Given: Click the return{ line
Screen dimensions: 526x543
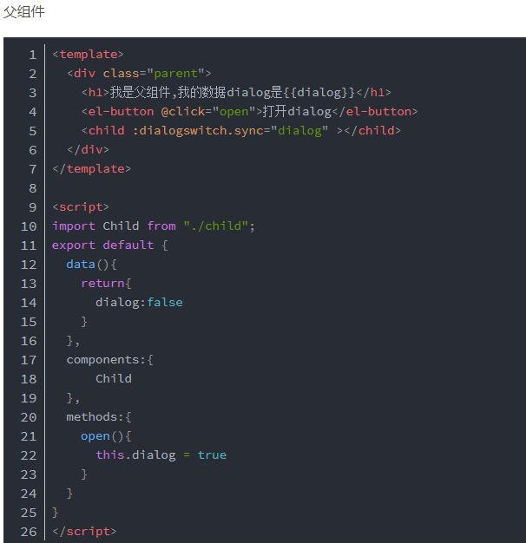Looking at the screenshot, I should [x=106, y=284].
